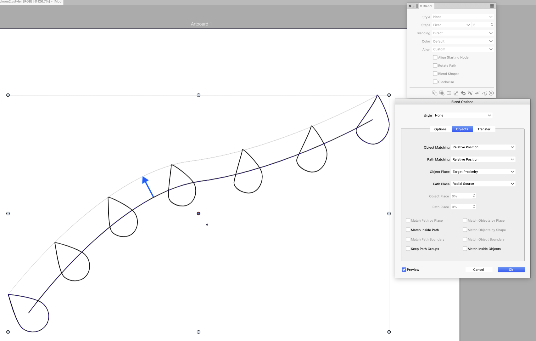This screenshot has width=536, height=341.
Task: Click the circled X icon in the Blend panel
Action: [491, 93]
